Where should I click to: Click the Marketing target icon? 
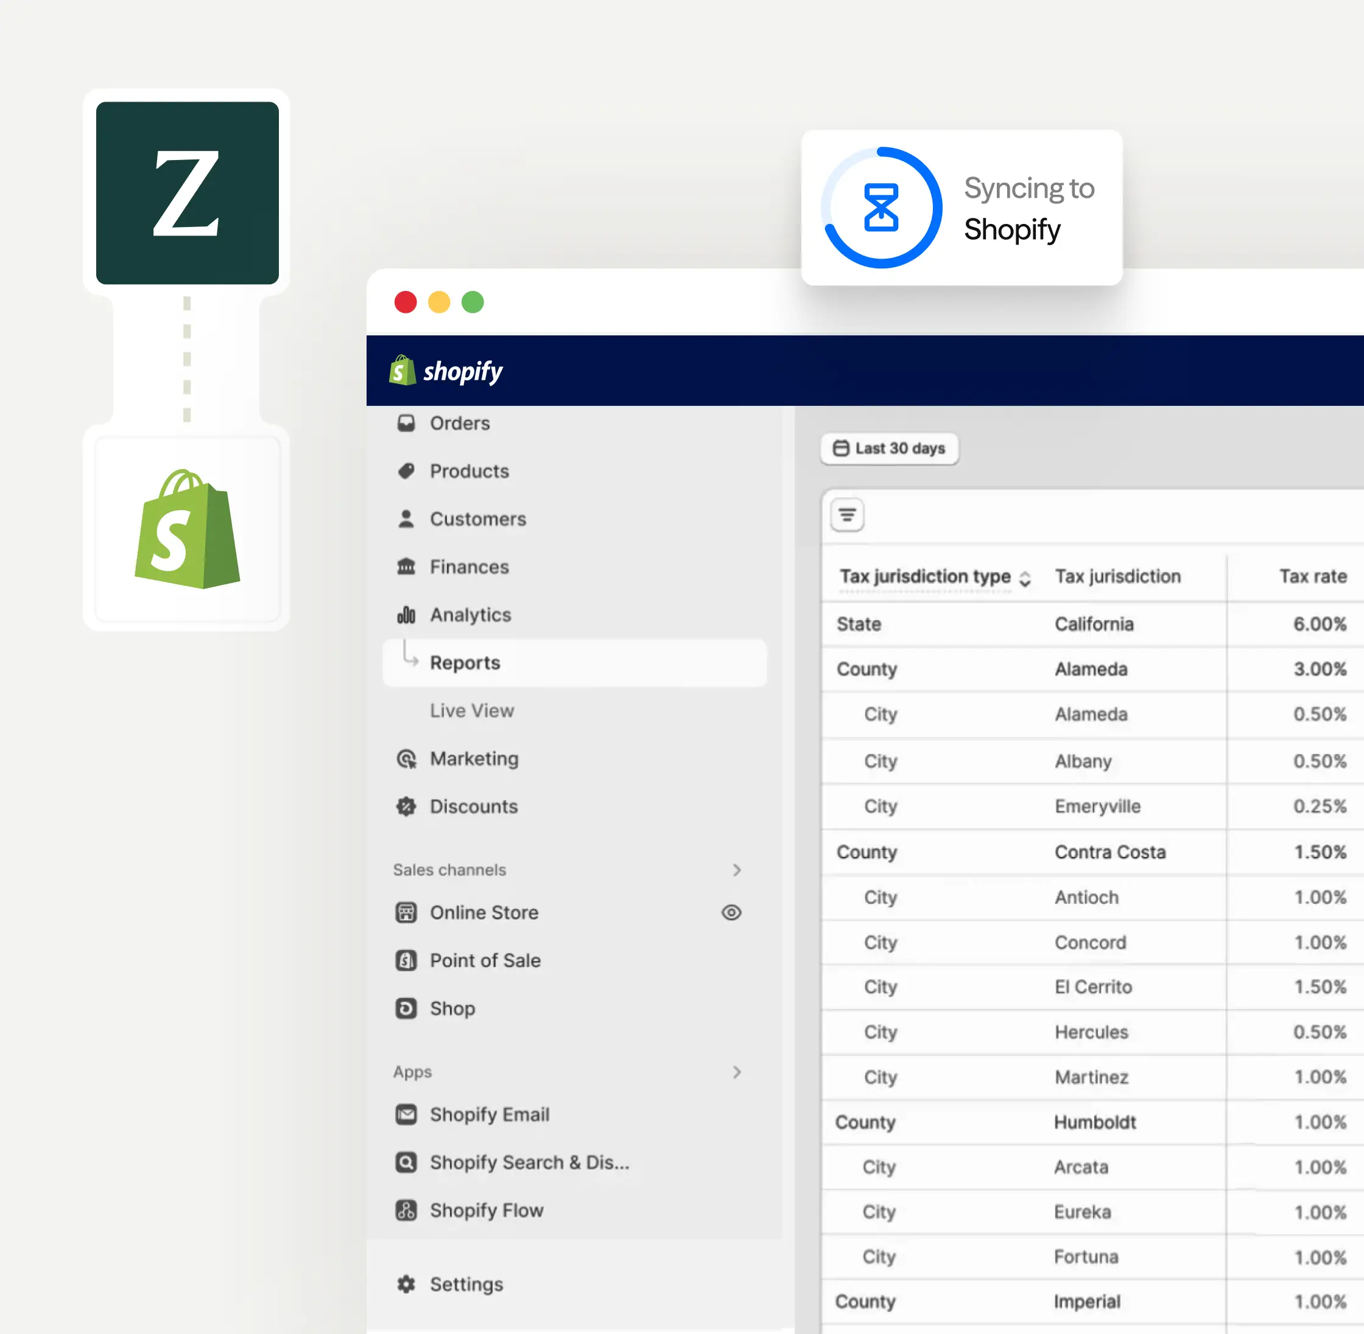click(x=406, y=759)
